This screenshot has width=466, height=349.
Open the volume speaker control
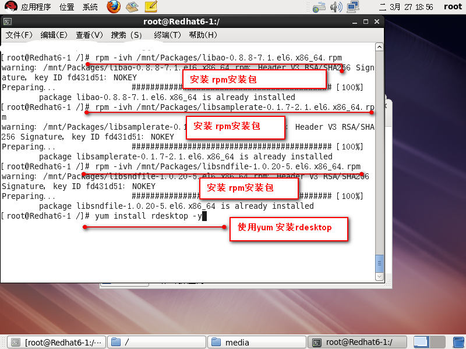pos(336,7)
